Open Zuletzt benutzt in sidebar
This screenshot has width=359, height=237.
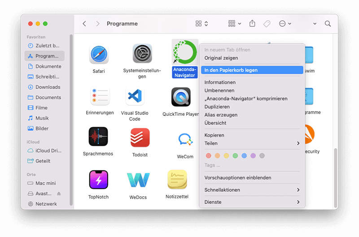click(44, 46)
